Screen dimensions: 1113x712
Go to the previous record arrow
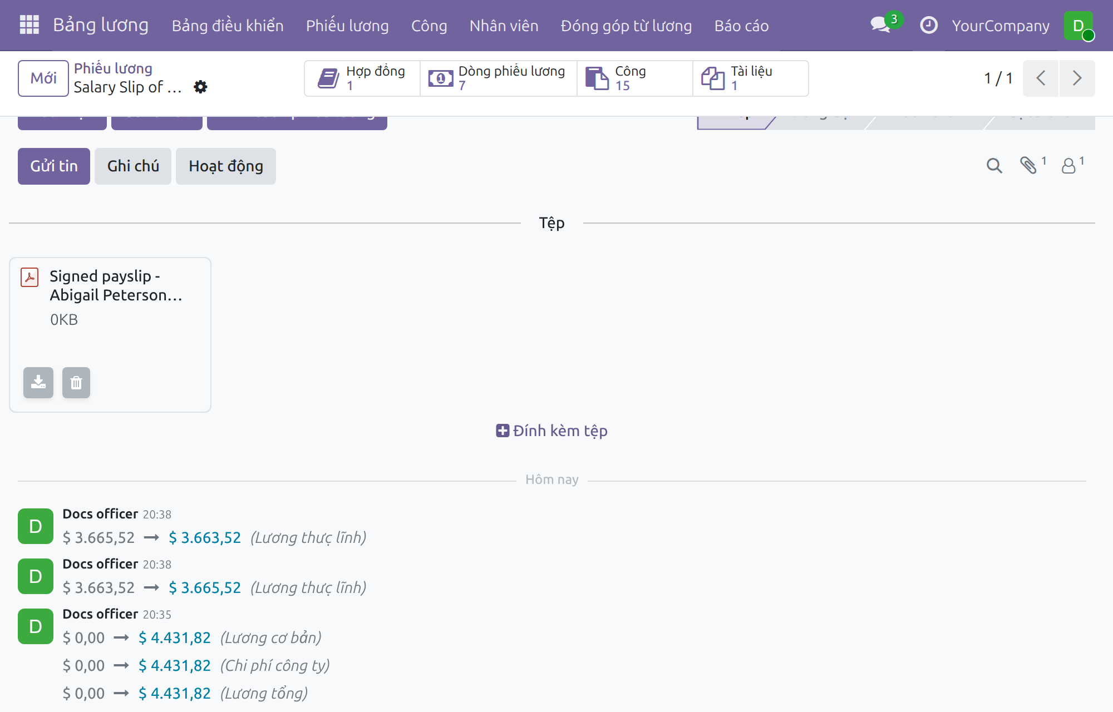pos(1041,78)
